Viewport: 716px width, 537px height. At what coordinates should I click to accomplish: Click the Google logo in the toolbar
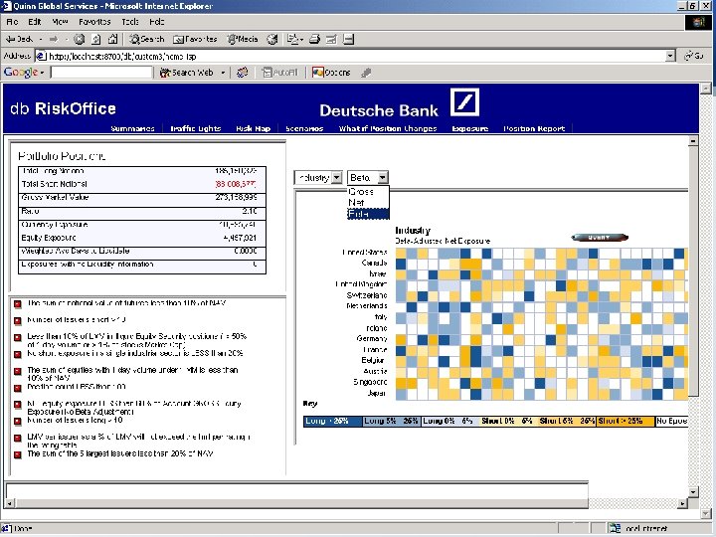[x=21, y=73]
